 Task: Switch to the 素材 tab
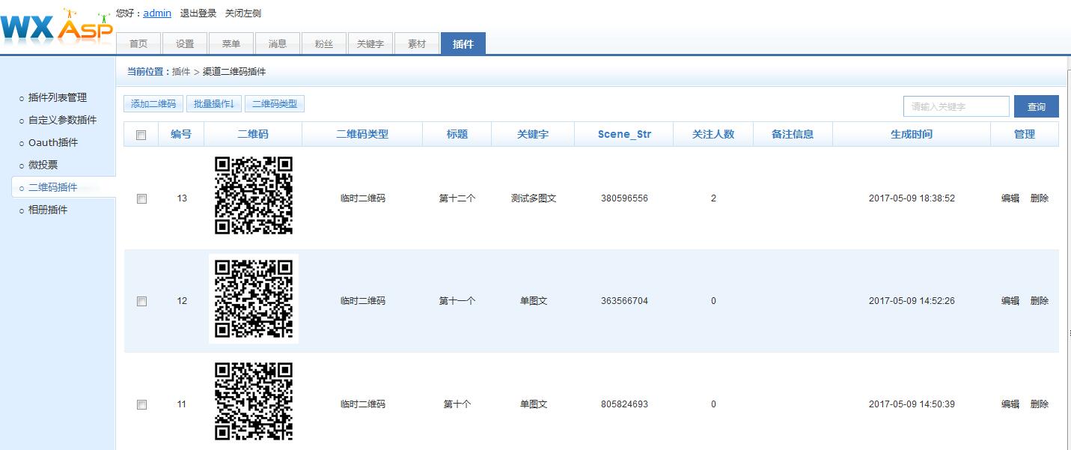click(417, 43)
